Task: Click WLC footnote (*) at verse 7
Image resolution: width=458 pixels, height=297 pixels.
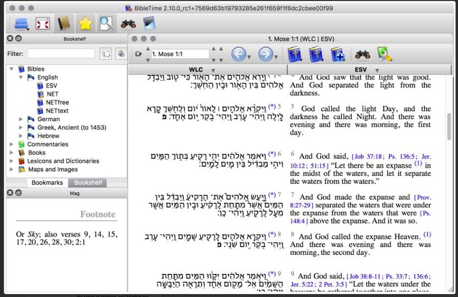Action: 272,195
